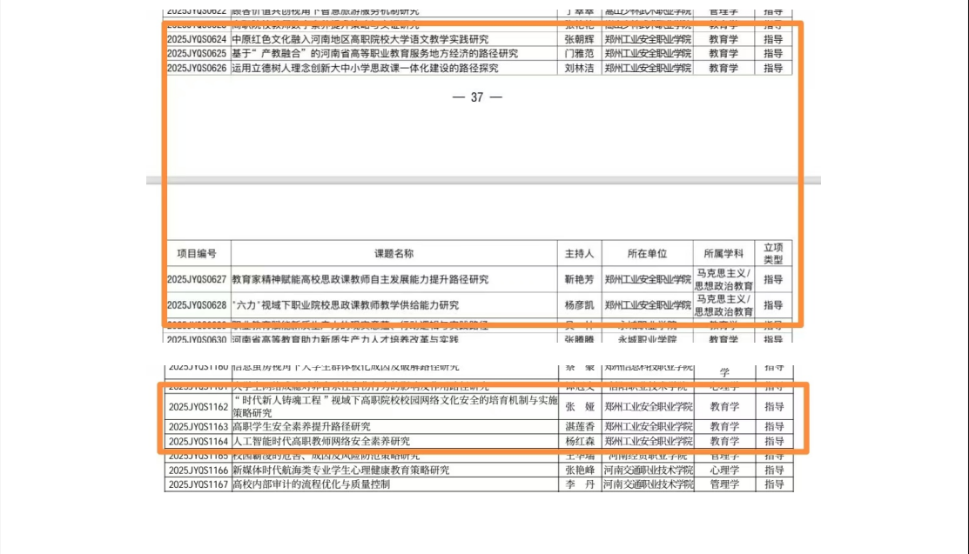
Task: Click 永城职业学院 in 张腾腾 row
Action: 648,340
